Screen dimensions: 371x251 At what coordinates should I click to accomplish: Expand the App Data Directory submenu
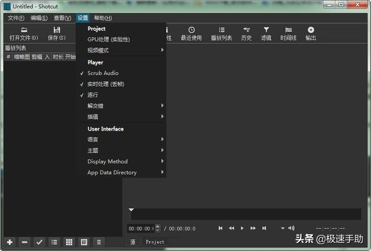pos(122,172)
